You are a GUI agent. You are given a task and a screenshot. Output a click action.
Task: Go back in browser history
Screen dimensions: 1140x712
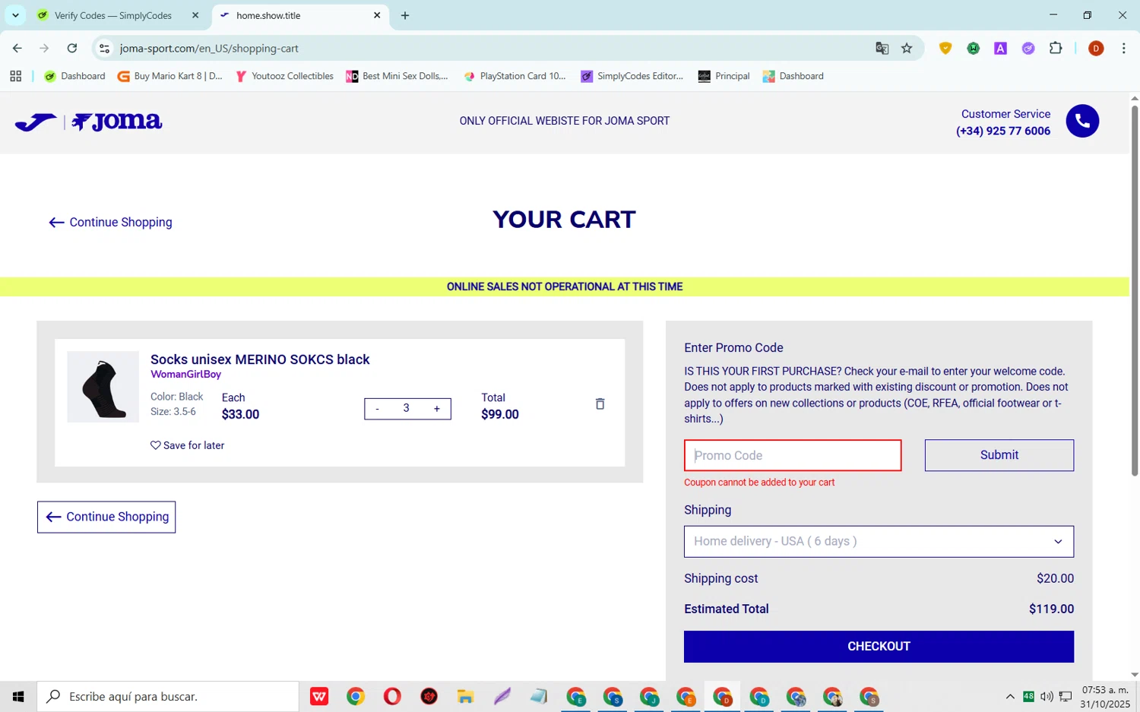[x=17, y=48]
